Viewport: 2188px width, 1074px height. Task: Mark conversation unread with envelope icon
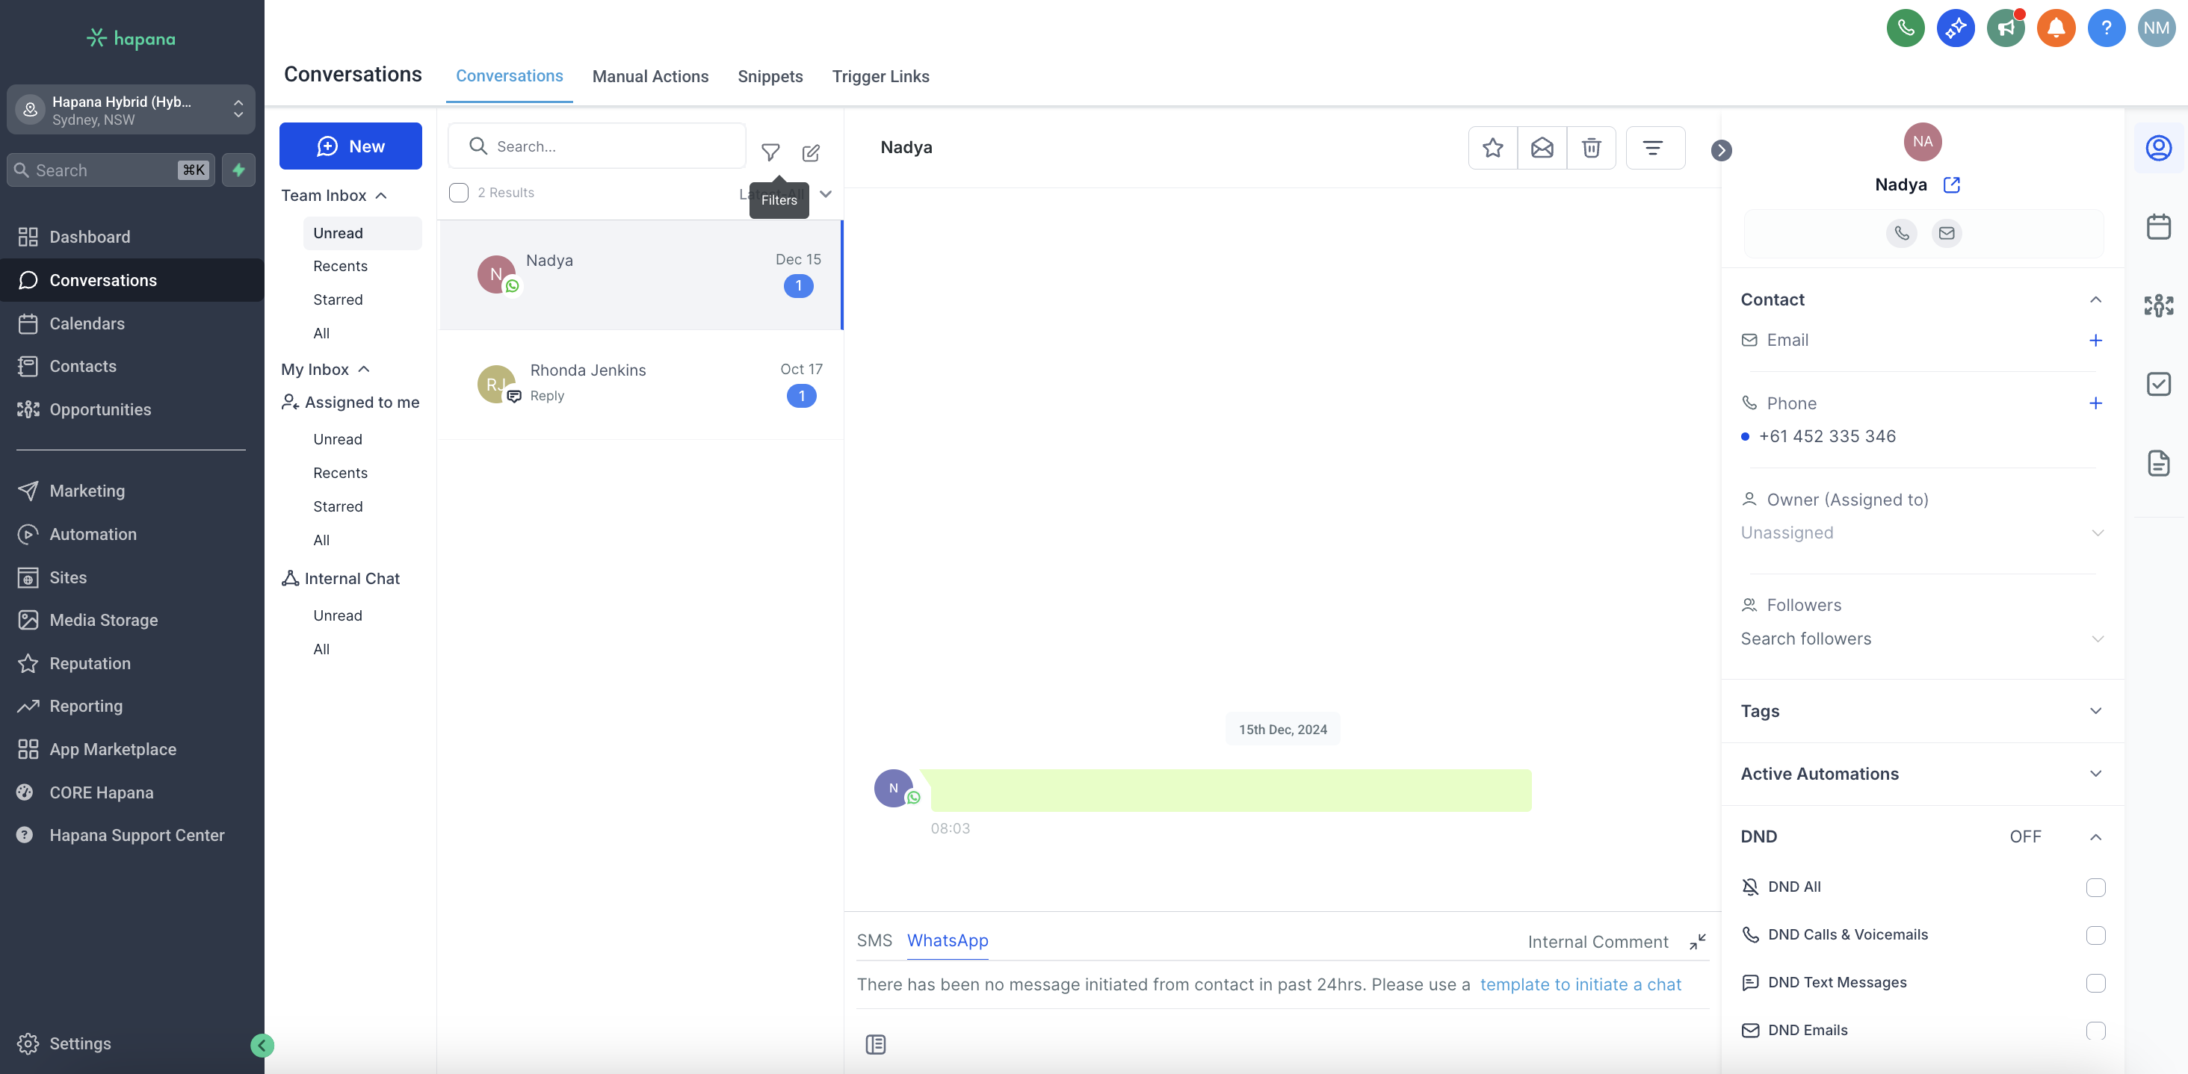[1541, 148]
